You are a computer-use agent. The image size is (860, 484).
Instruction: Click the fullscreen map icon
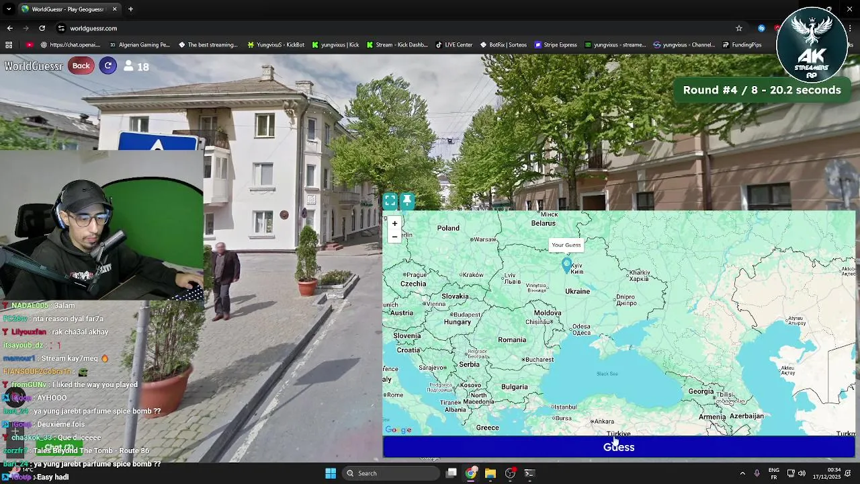pos(390,201)
